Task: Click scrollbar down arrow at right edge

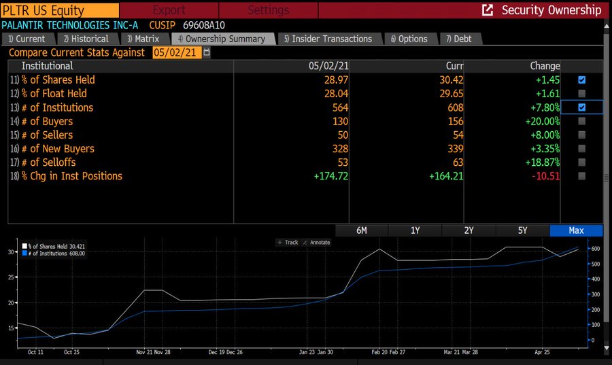Action: click(x=607, y=348)
